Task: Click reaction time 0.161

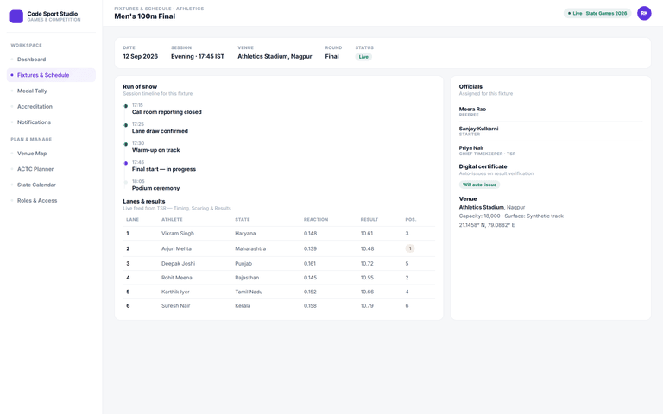Action: [310, 263]
